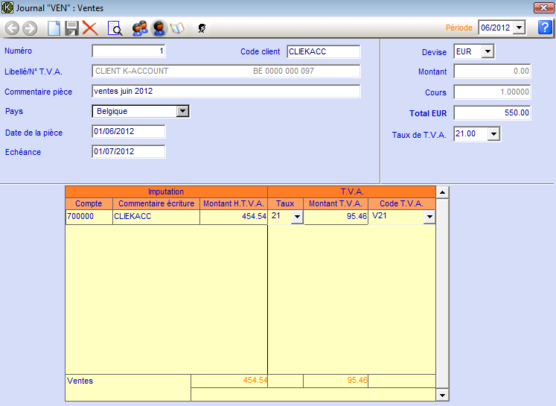Select the Montant H.T.V.A. cell 454.54

(x=234, y=217)
